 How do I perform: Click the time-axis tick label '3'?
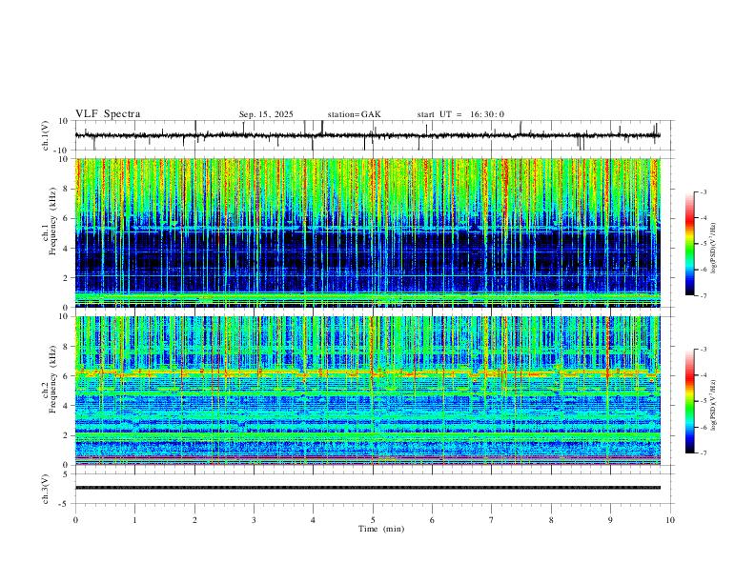(x=254, y=520)
